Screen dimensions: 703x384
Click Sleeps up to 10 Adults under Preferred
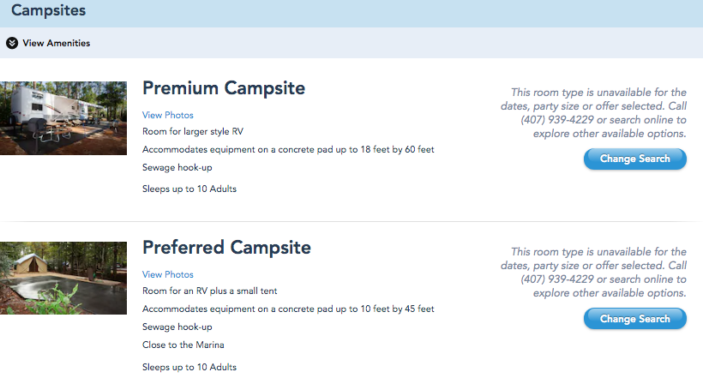click(x=189, y=367)
